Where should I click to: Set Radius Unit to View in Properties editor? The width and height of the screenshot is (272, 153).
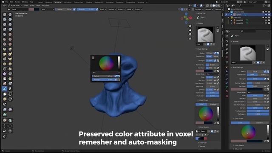pos(252,75)
